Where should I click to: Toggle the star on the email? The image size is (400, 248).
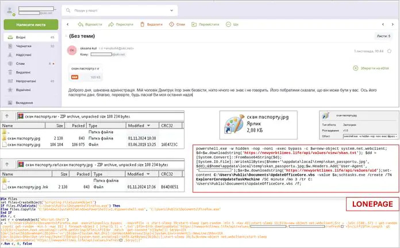click(x=389, y=51)
